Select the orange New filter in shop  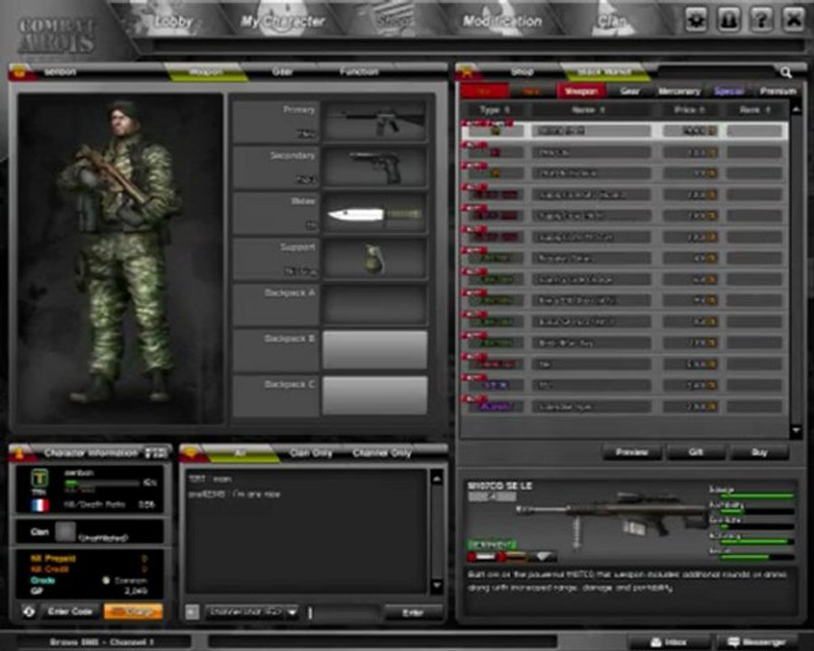[531, 91]
